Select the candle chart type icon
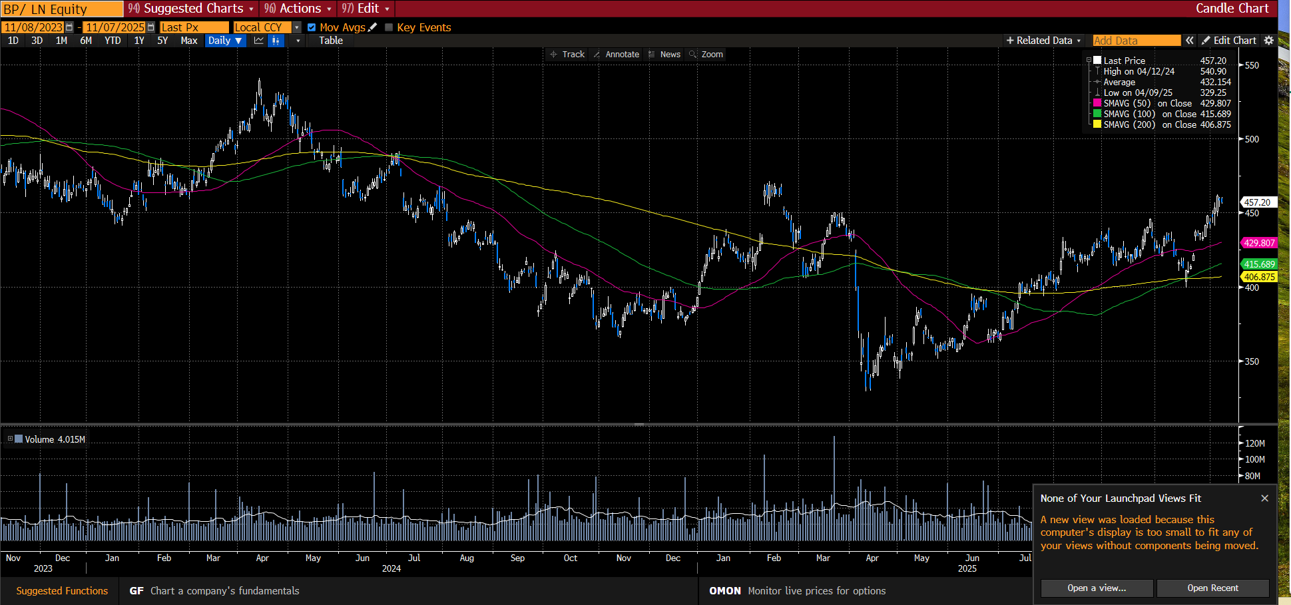This screenshot has height=605, width=1291. click(276, 41)
